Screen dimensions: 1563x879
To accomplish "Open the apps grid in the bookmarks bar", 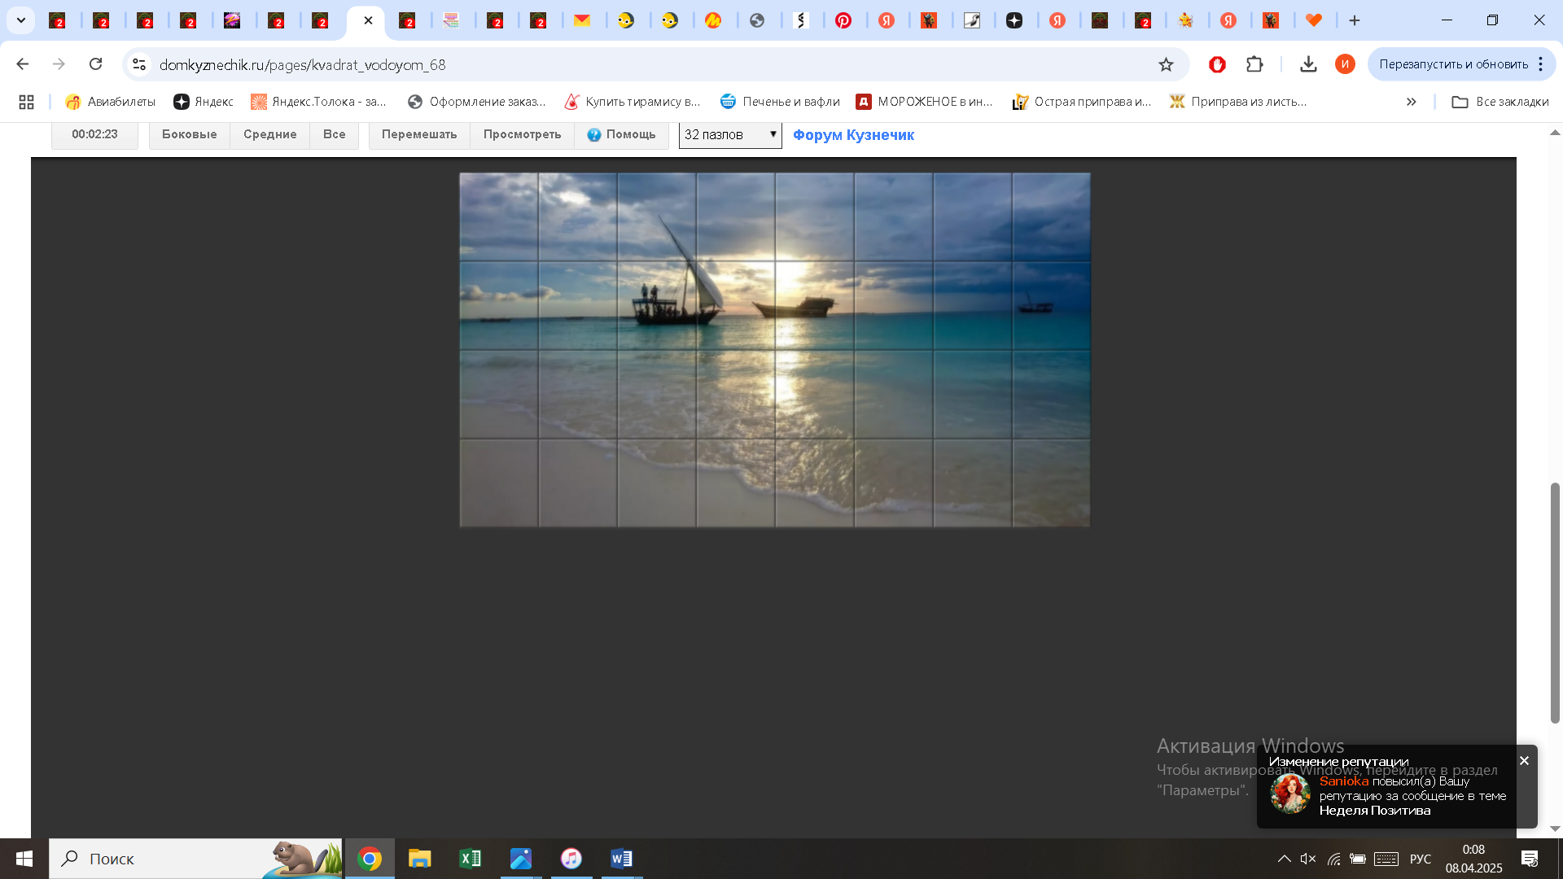I will [26, 102].
